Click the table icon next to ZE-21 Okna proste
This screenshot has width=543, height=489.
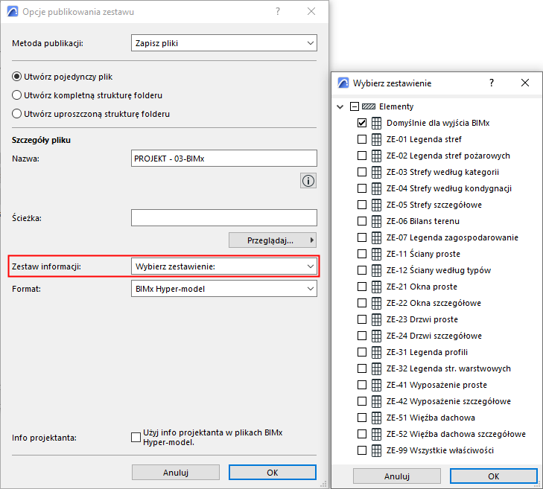click(376, 287)
